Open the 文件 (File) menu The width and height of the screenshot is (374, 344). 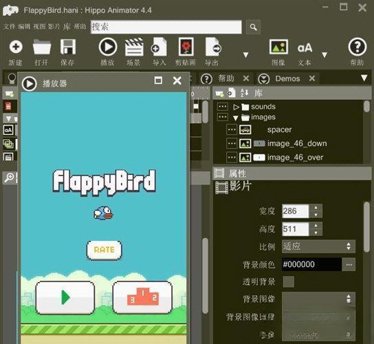coord(9,26)
